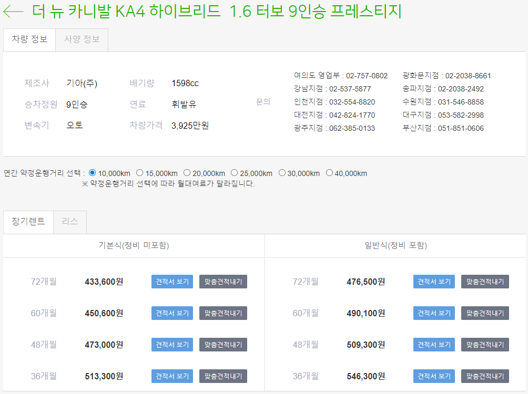Go back using the green arrow icon
This screenshot has width=528, height=394.
tap(13, 12)
